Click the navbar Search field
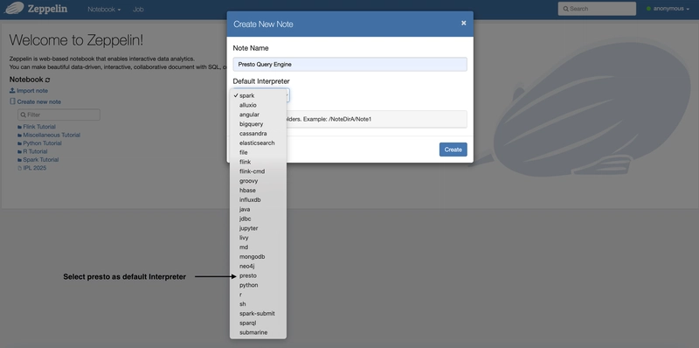This screenshot has height=348, width=699. pyautogui.click(x=597, y=9)
